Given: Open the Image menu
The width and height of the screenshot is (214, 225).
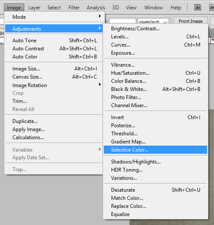Looking at the screenshot, I should coord(14,7).
